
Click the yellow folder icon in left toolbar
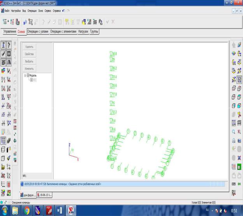(x=3, y=167)
